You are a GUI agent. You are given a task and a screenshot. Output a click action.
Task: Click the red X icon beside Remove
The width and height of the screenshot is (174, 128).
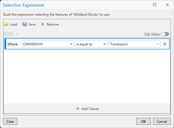click(43, 24)
